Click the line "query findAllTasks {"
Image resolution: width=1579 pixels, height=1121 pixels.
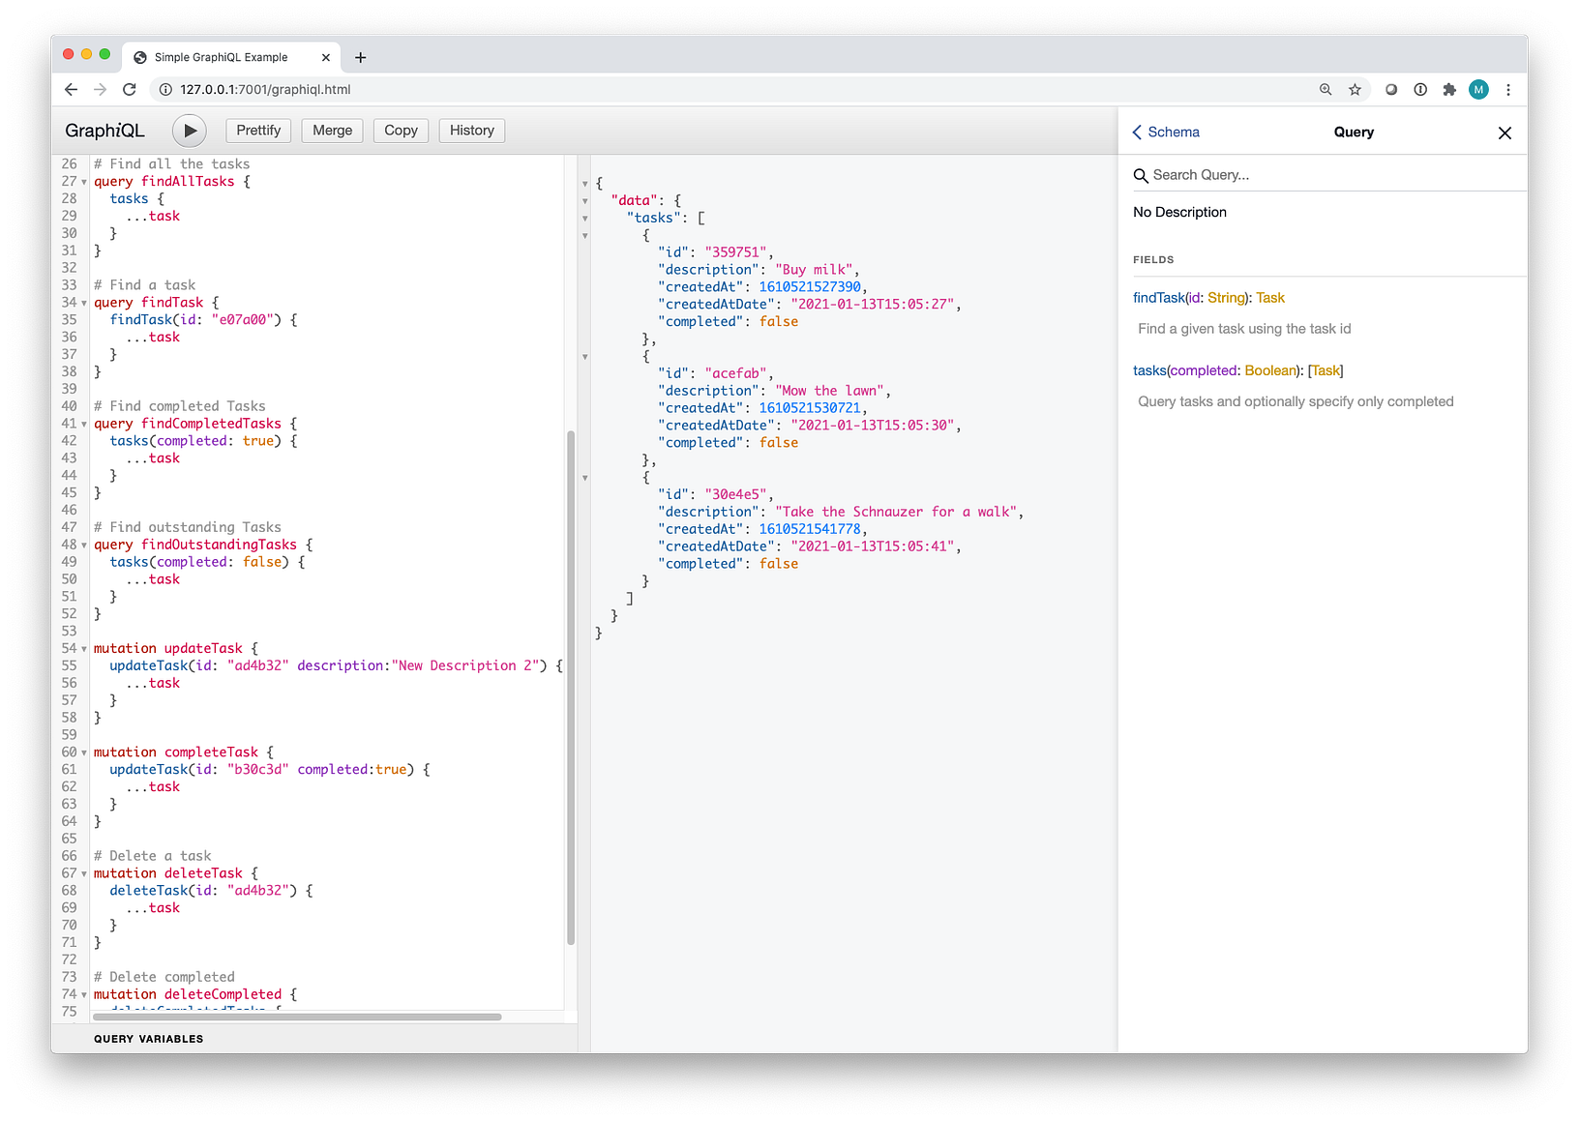click(172, 181)
